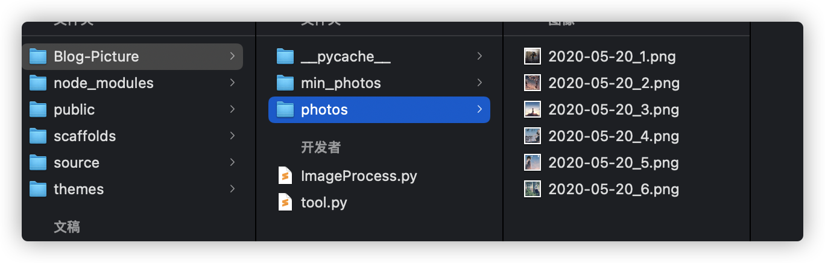Select the min_photos folder name
Viewport: 825px width, 263px height.
(x=341, y=83)
